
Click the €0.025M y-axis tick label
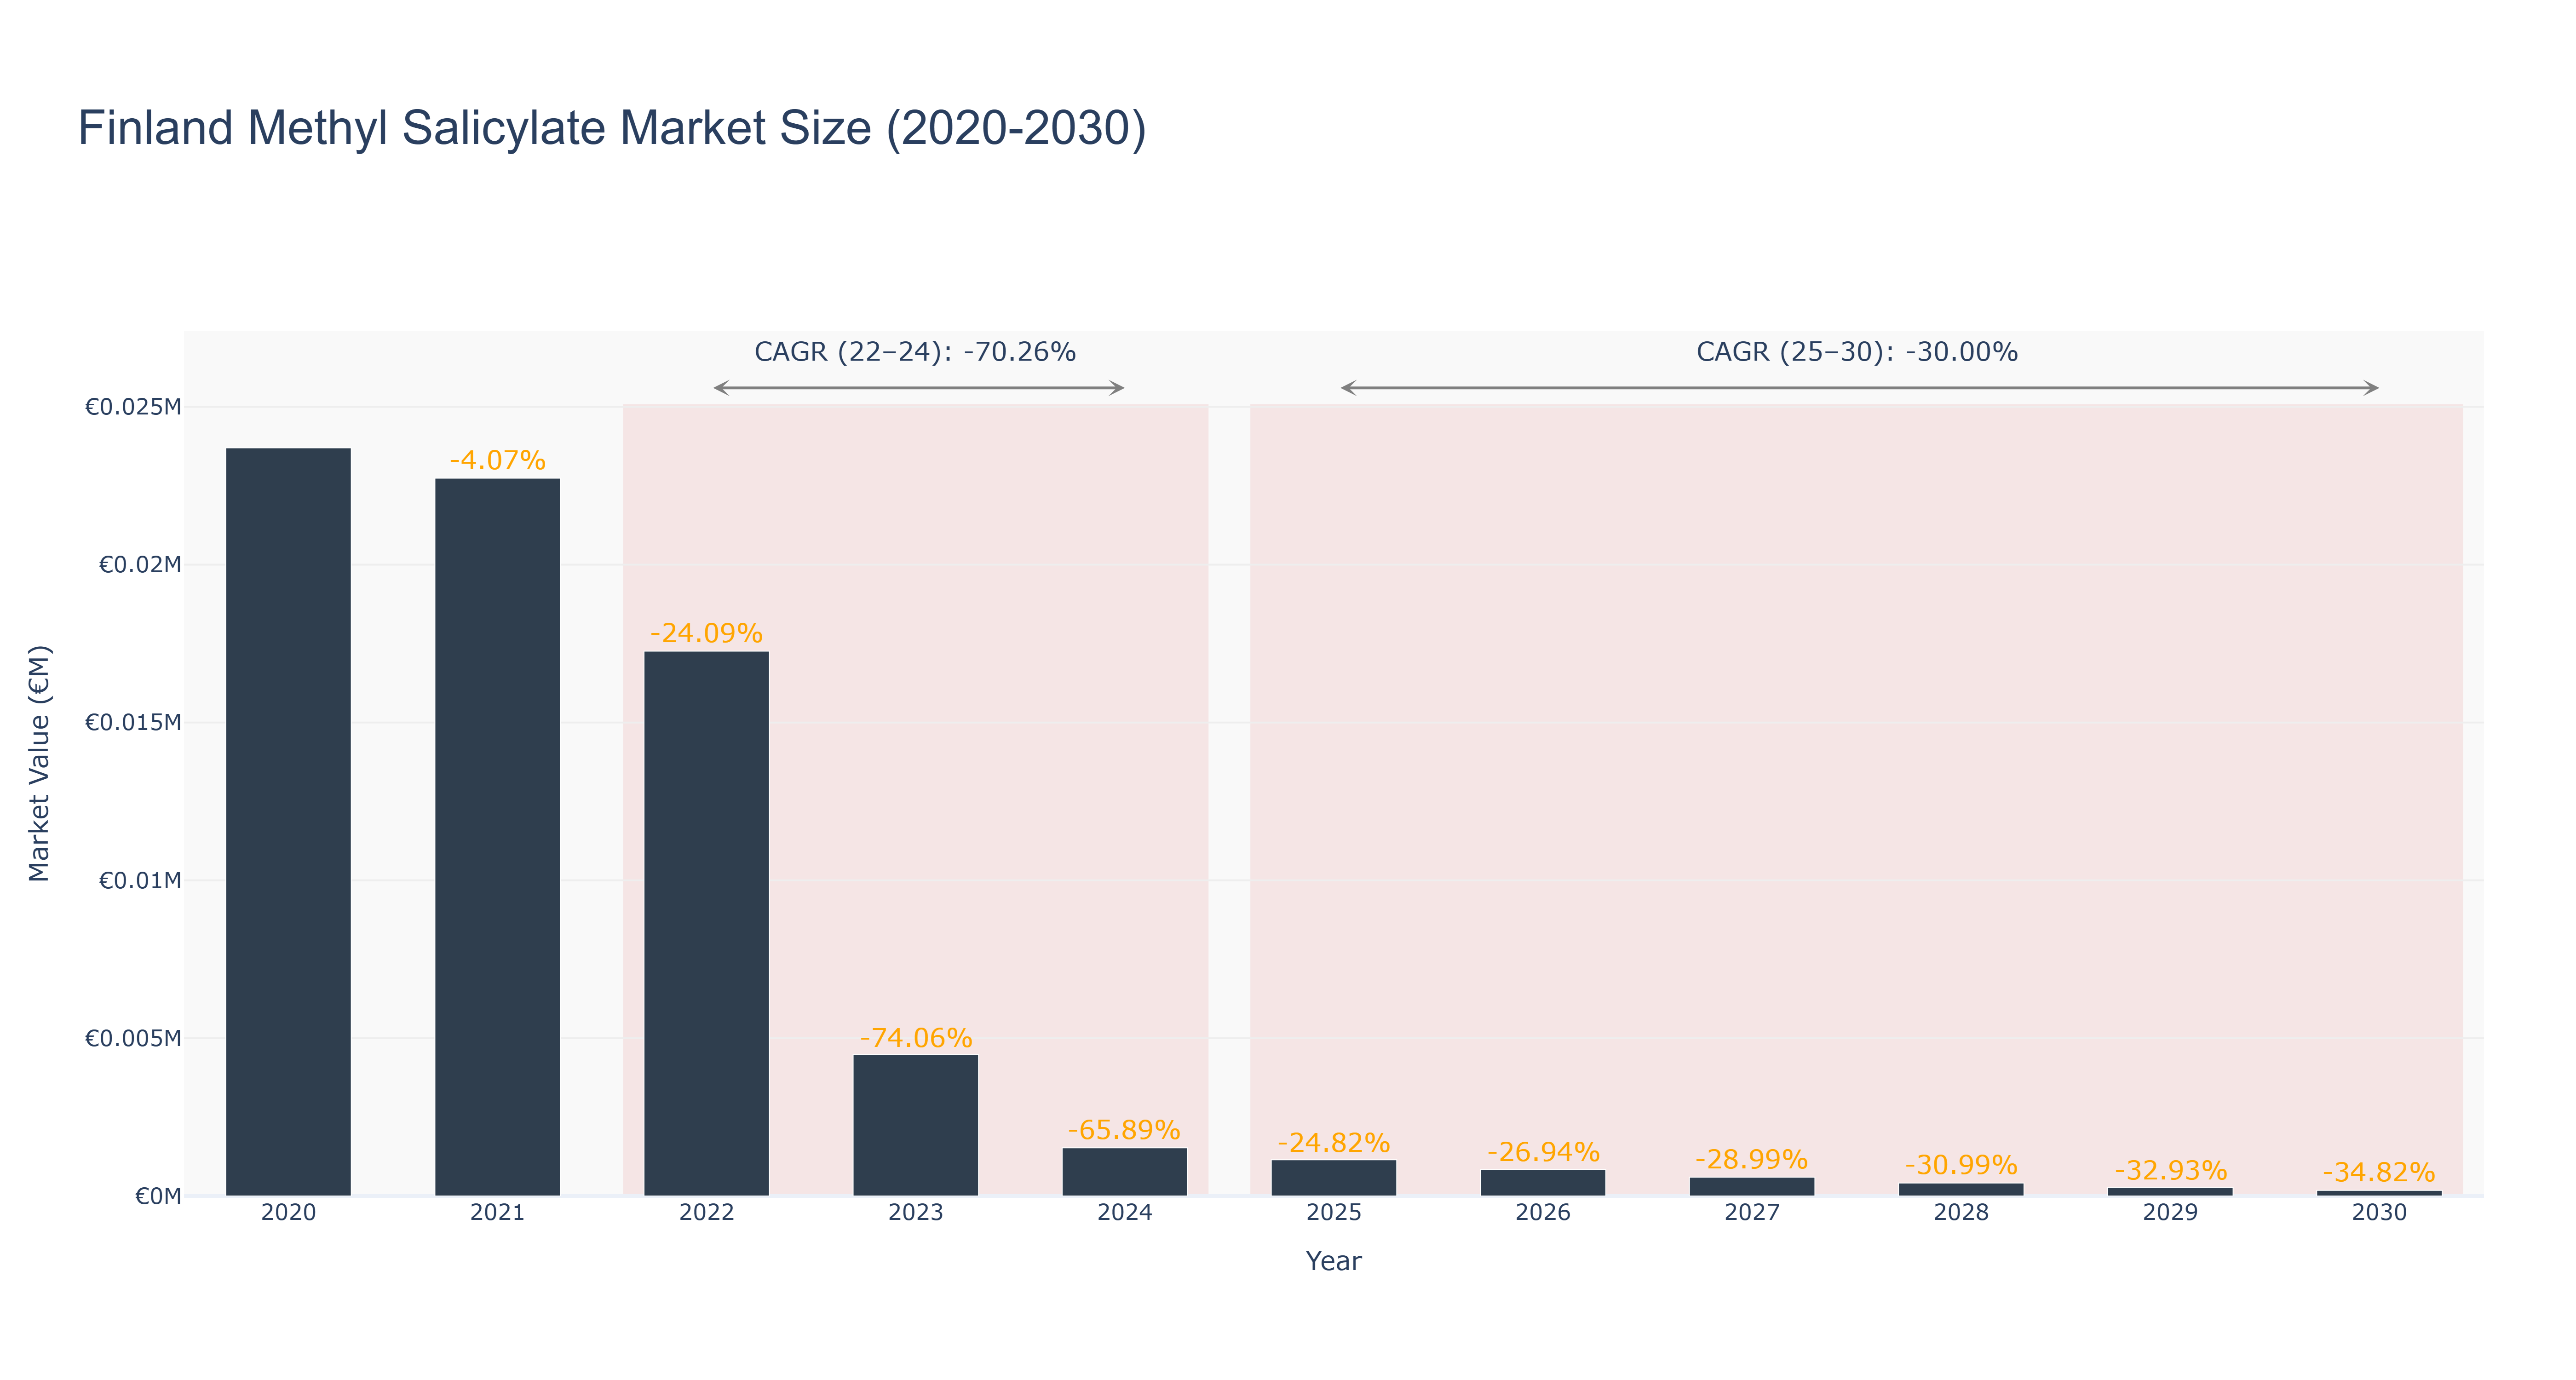133,407
